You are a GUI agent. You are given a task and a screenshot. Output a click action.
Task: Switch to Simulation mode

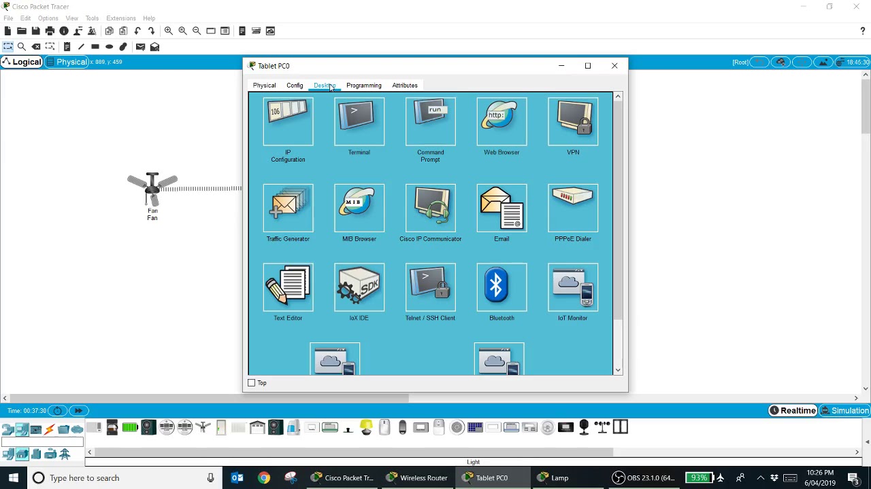coord(844,410)
